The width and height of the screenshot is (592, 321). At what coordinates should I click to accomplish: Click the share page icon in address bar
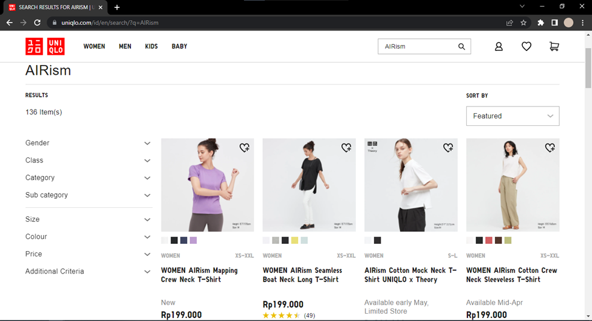(x=509, y=22)
